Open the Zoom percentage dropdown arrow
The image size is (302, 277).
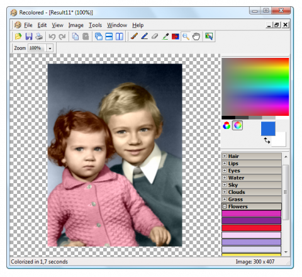pos(50,48)
